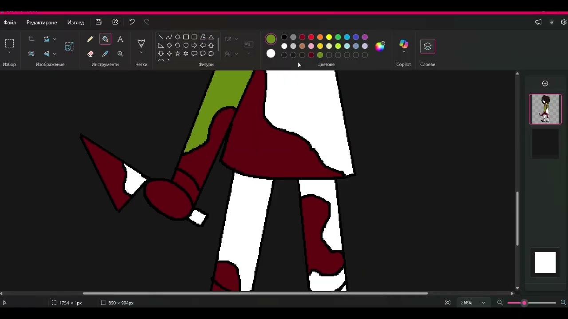Select the Color picker eyedropper tool

point(105,54)
